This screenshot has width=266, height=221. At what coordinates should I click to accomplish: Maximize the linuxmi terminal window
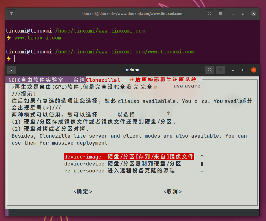pyautogui.click(x=243, y=14)
